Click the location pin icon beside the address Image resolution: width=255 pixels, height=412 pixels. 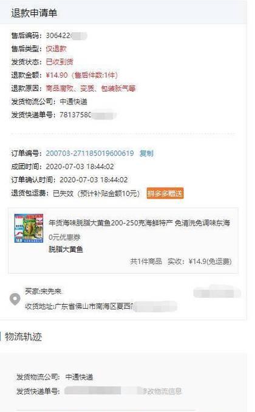(x=15, y=299)
